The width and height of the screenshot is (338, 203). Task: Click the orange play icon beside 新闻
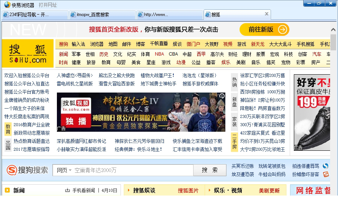[x=7, y=190]
